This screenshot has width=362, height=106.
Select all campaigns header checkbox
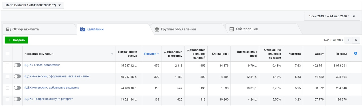click(x=8, y=53)
